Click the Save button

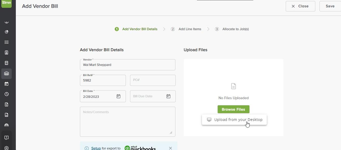point(330,6)
